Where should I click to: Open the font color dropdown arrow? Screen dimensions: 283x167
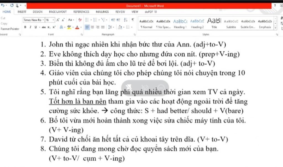click(81, 27)
